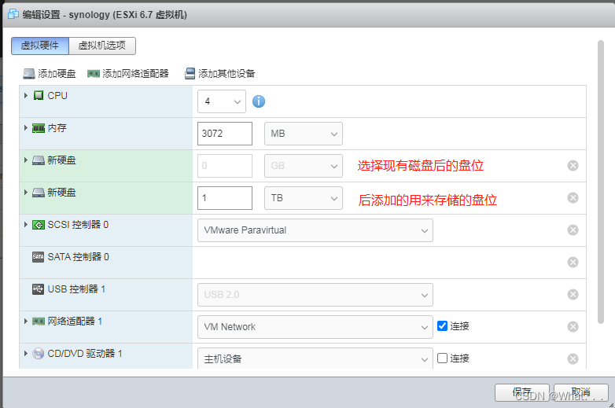Switch to the virtual hardware tab

(40, 46)
